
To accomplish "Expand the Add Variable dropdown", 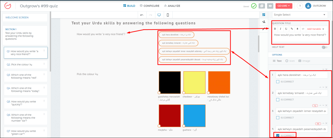I will (x=316, y=29).
